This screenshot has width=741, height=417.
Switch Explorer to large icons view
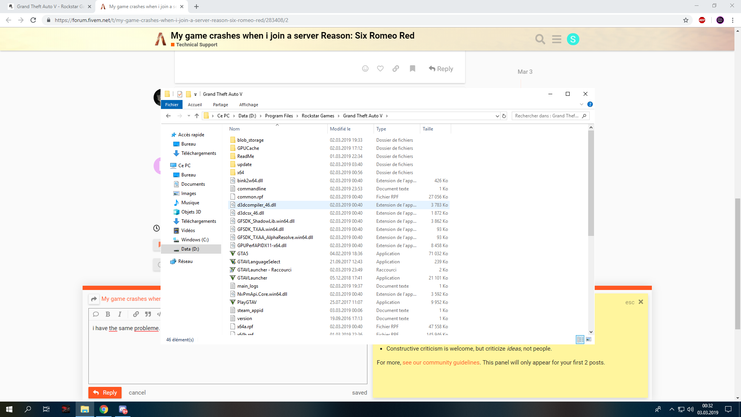589,339
